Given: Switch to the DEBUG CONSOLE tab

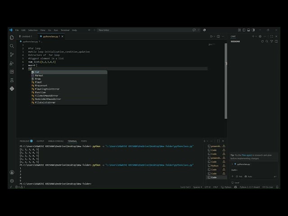Looking at the screenshot, I should (56, 141).
